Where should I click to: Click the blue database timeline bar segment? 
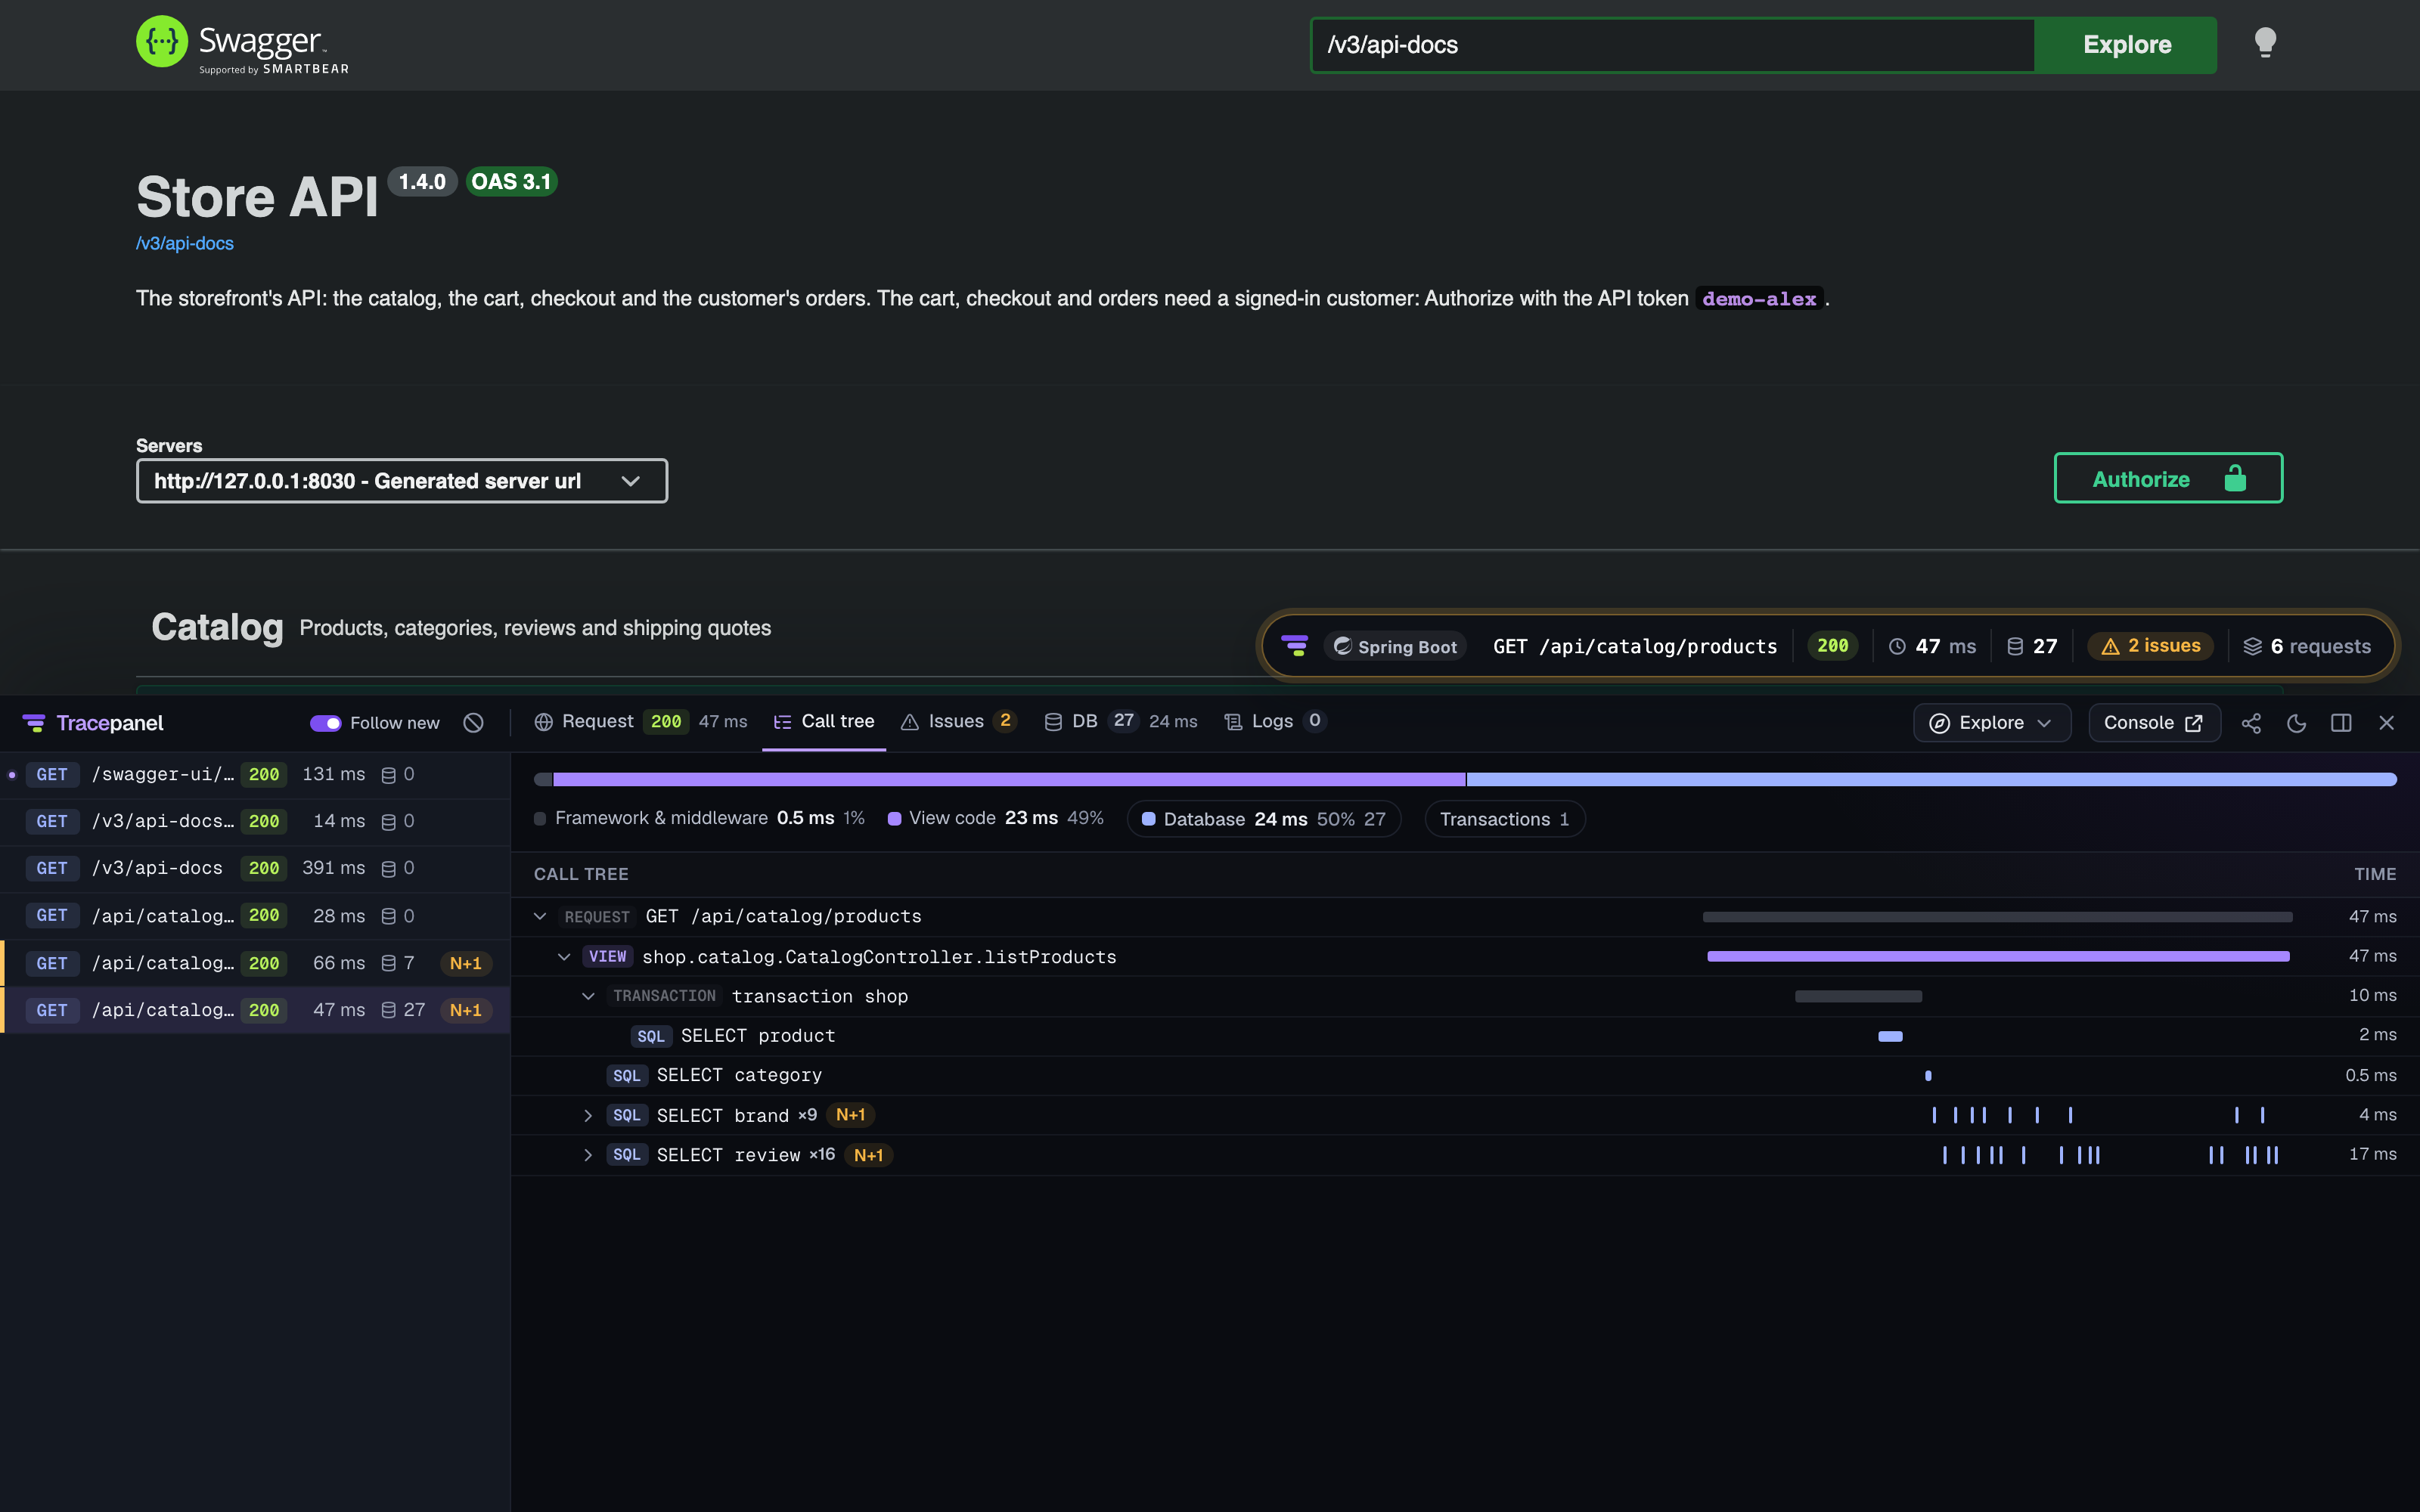pyautogui.click(x=1931, y=779)
